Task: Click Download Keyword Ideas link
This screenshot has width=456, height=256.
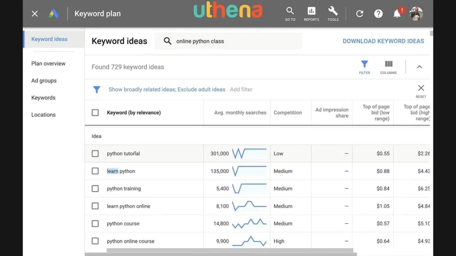Action: 383,41
